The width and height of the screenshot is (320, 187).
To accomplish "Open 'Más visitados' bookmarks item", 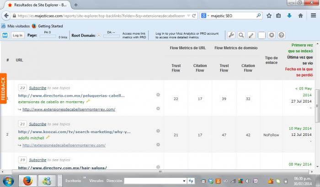I will [x=16, y=26].
